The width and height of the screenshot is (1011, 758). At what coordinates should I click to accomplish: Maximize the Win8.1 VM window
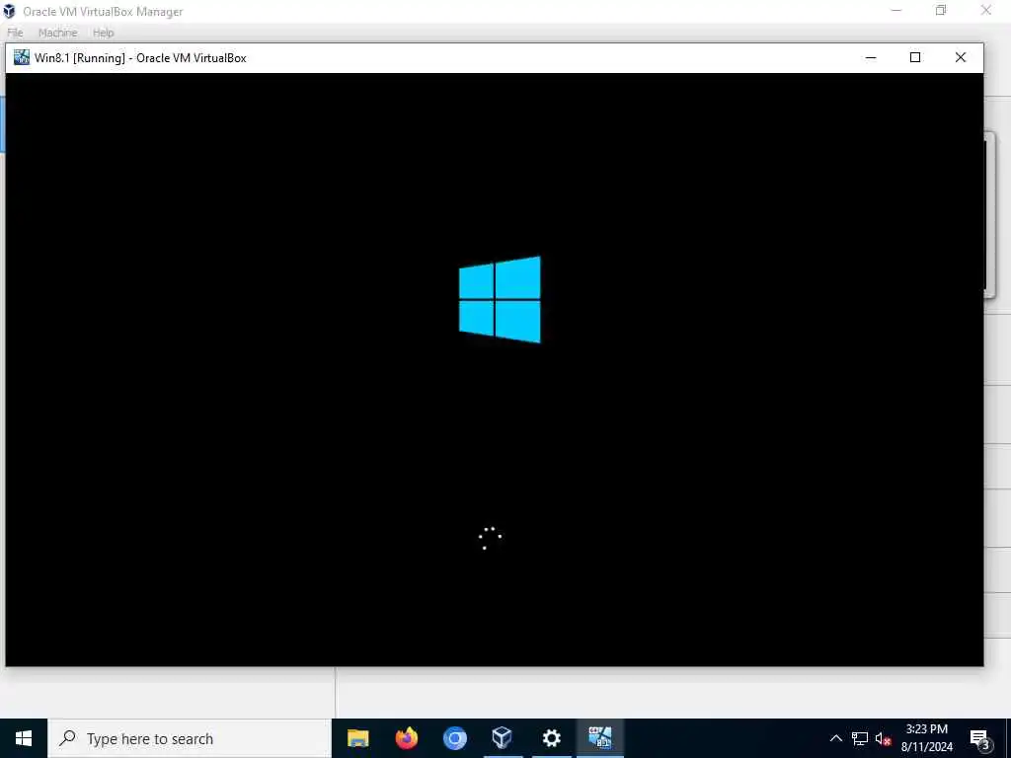915,57
